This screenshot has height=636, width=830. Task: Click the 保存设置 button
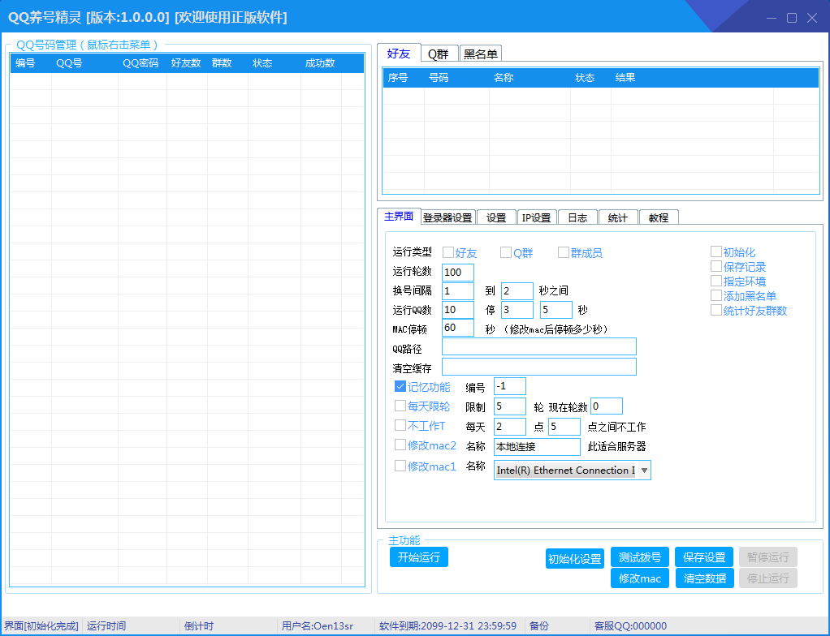[705, 556]
